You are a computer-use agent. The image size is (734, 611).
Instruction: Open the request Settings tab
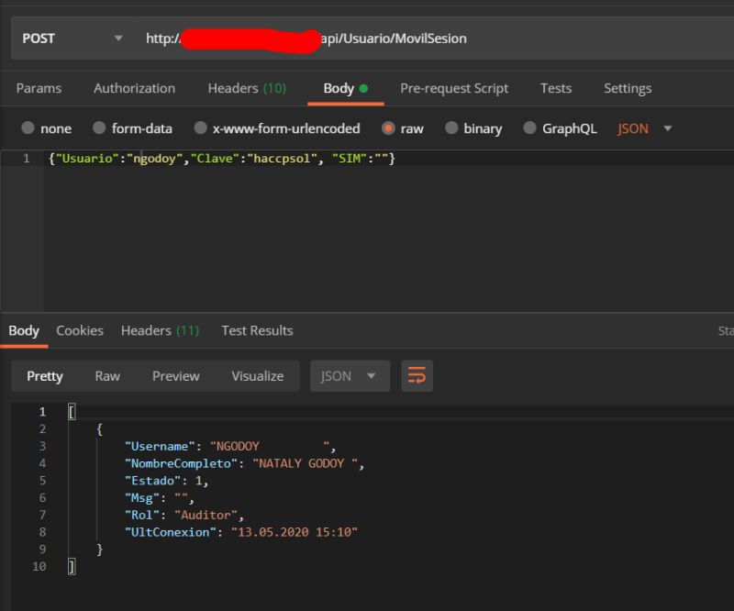pos(627,88)
